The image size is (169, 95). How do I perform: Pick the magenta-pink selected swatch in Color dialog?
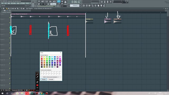pos(60,61)
